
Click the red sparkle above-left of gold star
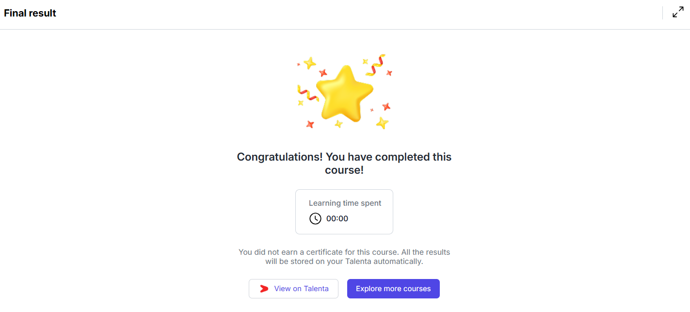[x=323, y=73]
